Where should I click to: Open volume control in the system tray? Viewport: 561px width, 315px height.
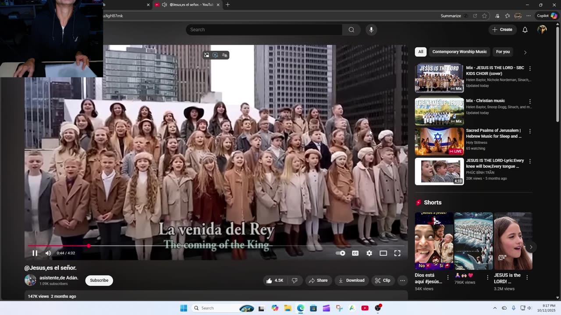point(529,308)
